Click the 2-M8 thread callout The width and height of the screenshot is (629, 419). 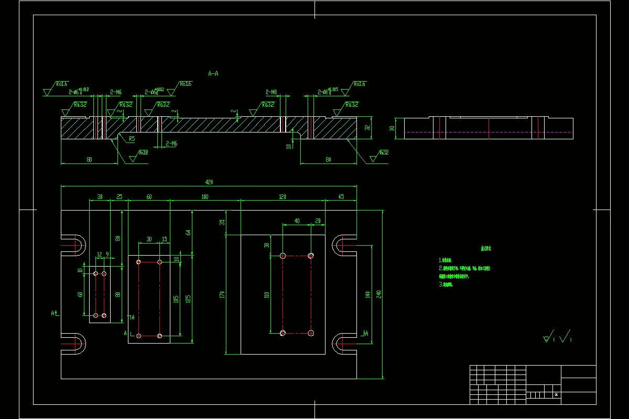pos(271,92)
